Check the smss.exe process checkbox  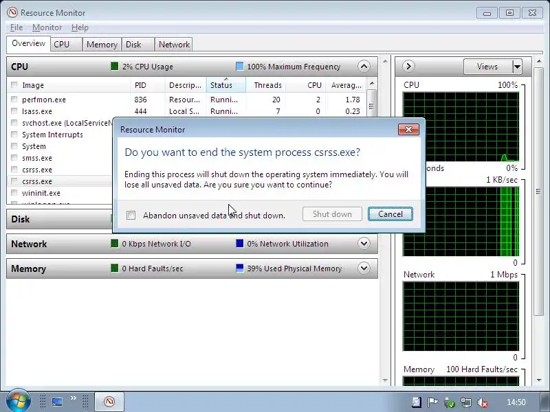(14, 158)
